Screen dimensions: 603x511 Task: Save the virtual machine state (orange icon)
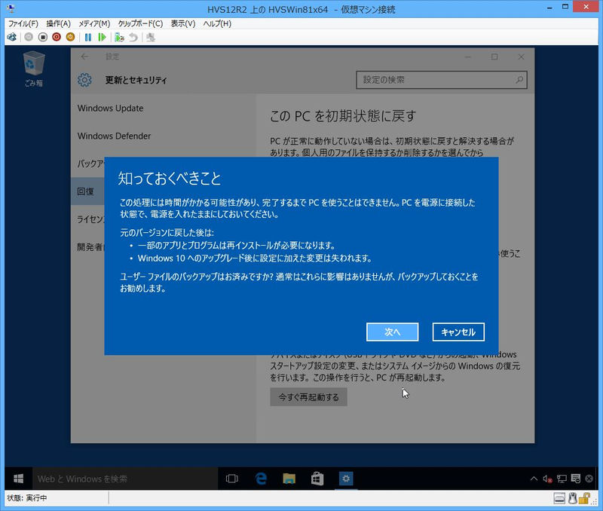pyautogui.click(x=70, y=37)
